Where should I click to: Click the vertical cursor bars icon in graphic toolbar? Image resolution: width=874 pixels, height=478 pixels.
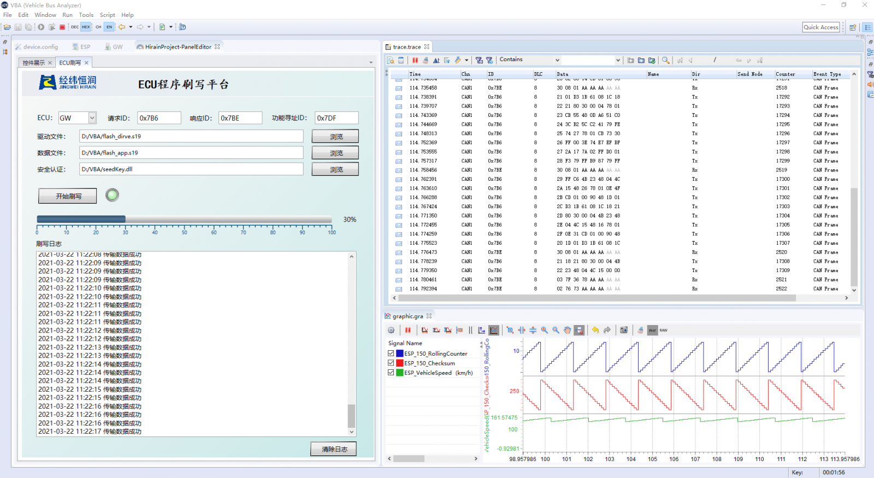click(470, 330)
